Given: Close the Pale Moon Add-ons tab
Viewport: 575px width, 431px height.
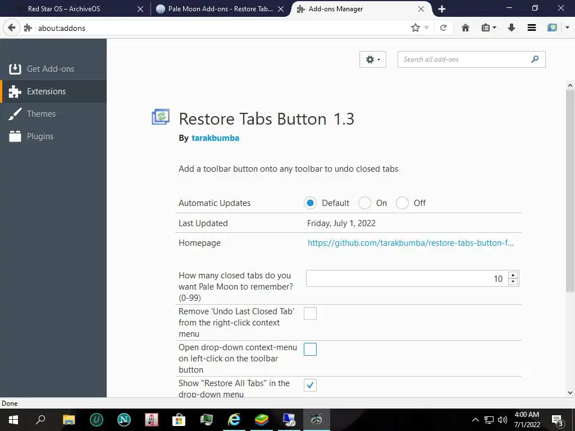Looking at the screenshot, I should point(281,9).
